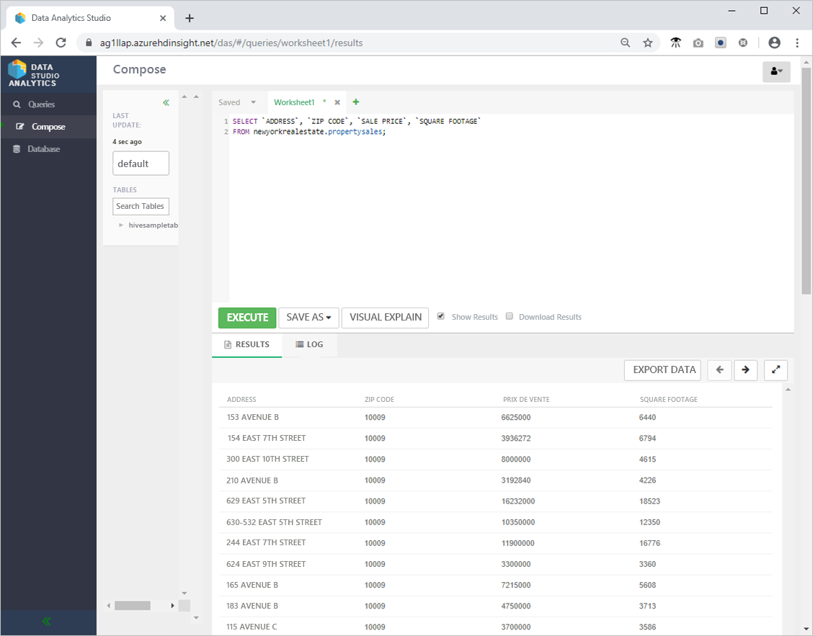The height and width of the screenshot is (636, 813).
Task: Click the EXPORT DATA button
Action: [662, 369]
